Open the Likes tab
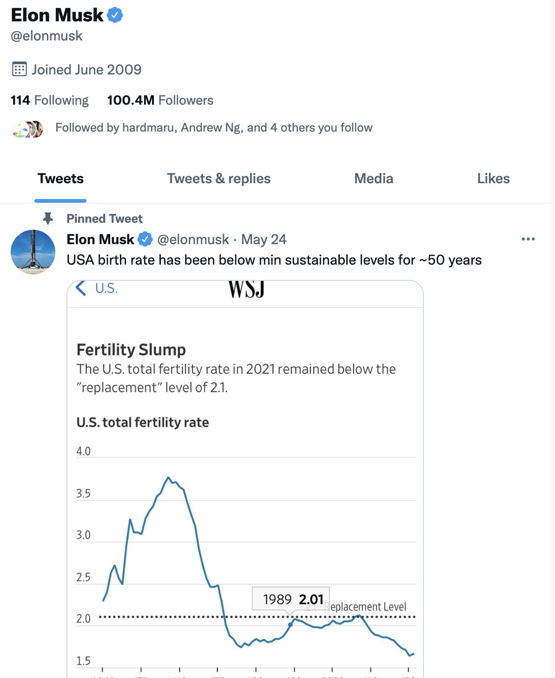 click(493, 179)
